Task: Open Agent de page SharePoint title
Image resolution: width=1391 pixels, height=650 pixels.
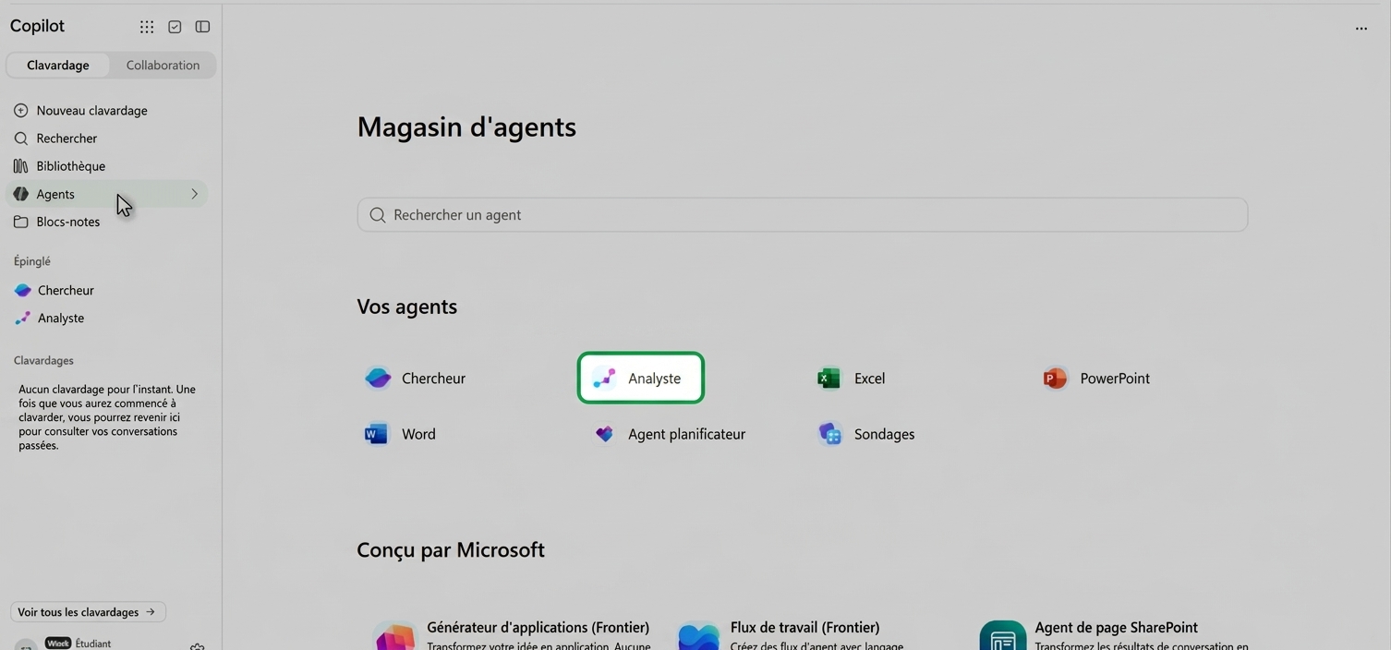Action: tap(1116, 627)
